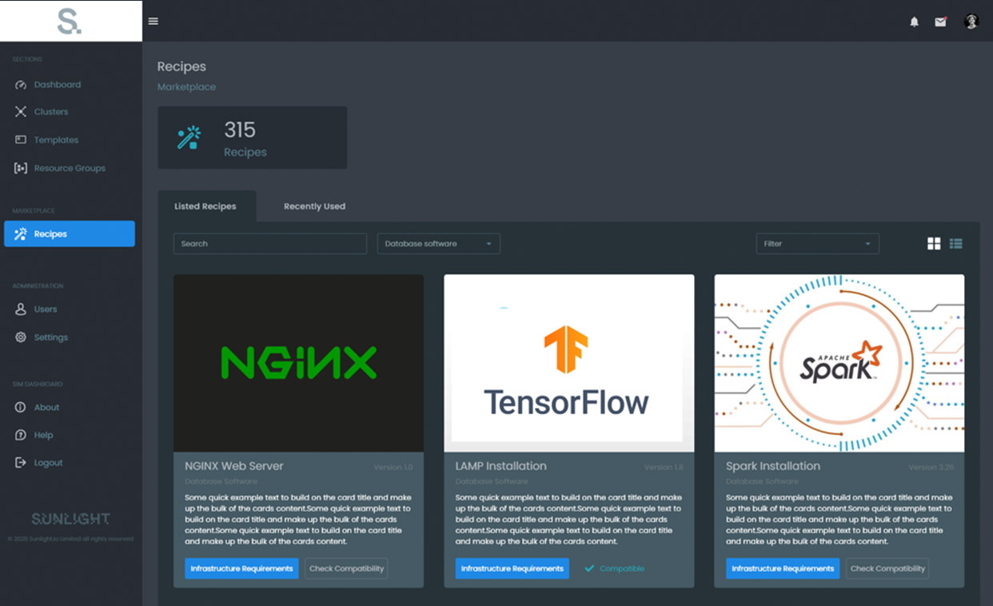
Task: Click the Clusters icon in sidebar
Action: pyautogui.click(x=21, y=112)
